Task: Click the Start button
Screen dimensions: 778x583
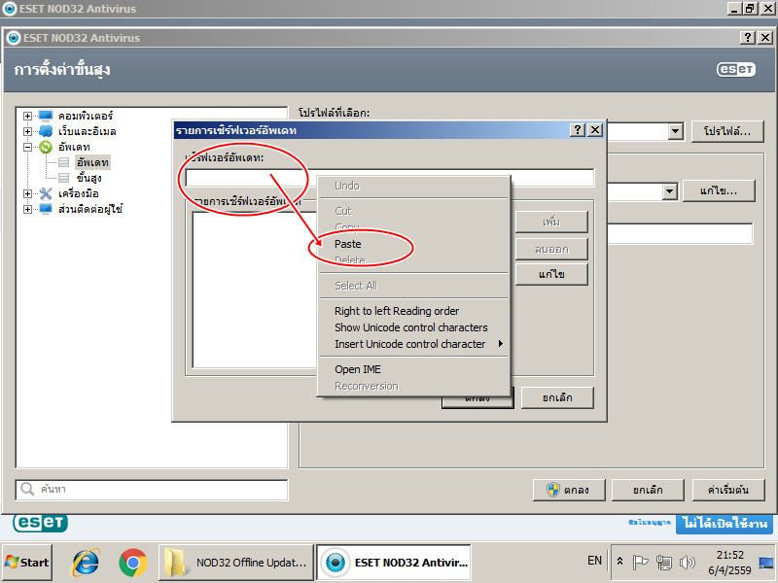Action: 27,563
